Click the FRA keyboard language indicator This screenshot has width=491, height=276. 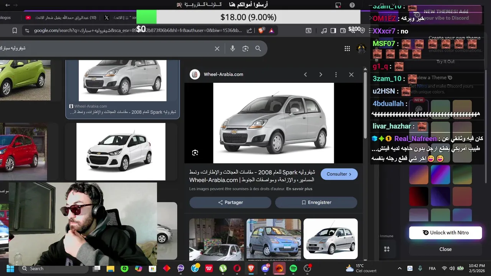tap(432, 268)
